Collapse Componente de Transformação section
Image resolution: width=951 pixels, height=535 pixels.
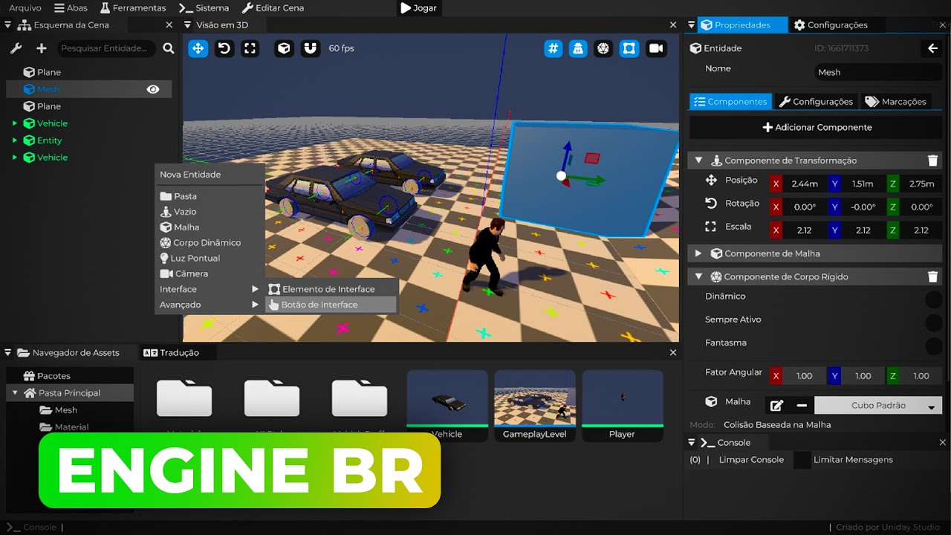[698, 160]
